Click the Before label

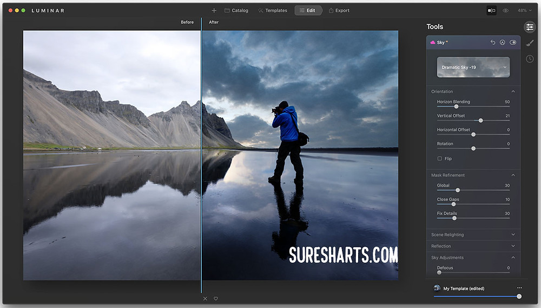[x=187, y=22]
